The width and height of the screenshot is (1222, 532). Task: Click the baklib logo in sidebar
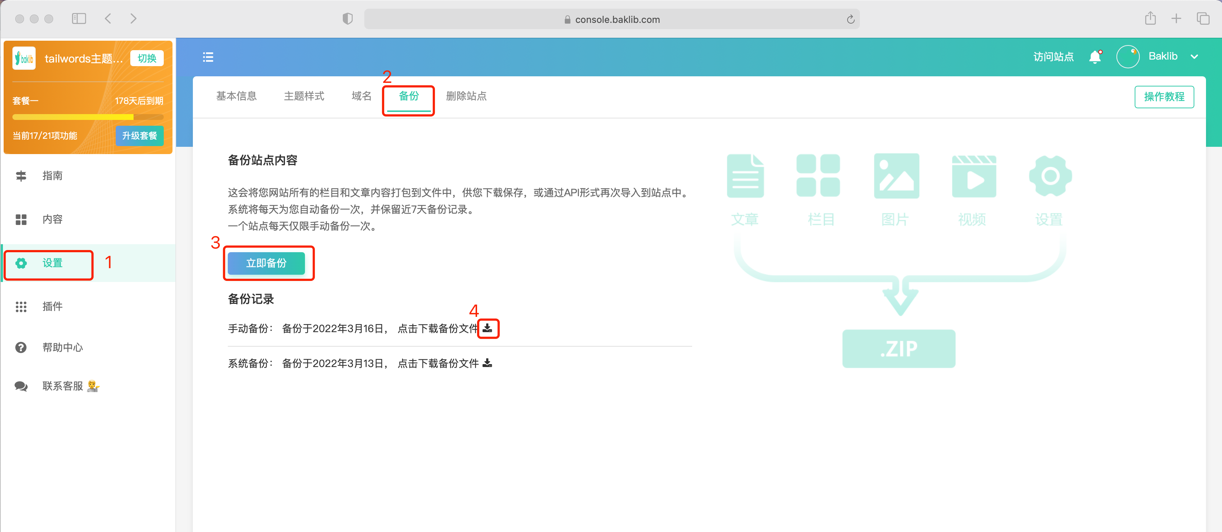24,58
